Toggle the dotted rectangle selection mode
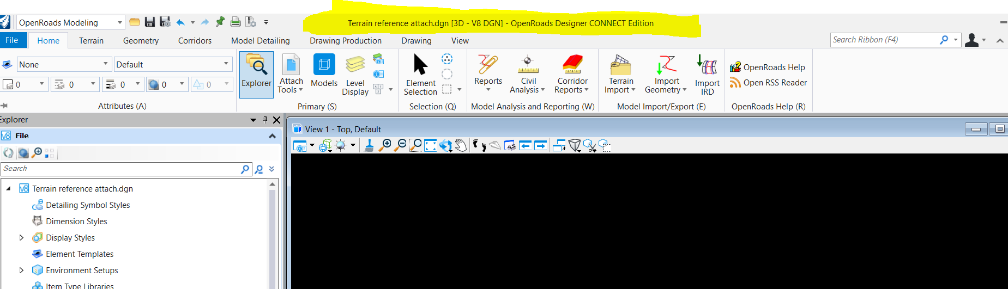Viewport: 1008px width, 289px height. 447,89
